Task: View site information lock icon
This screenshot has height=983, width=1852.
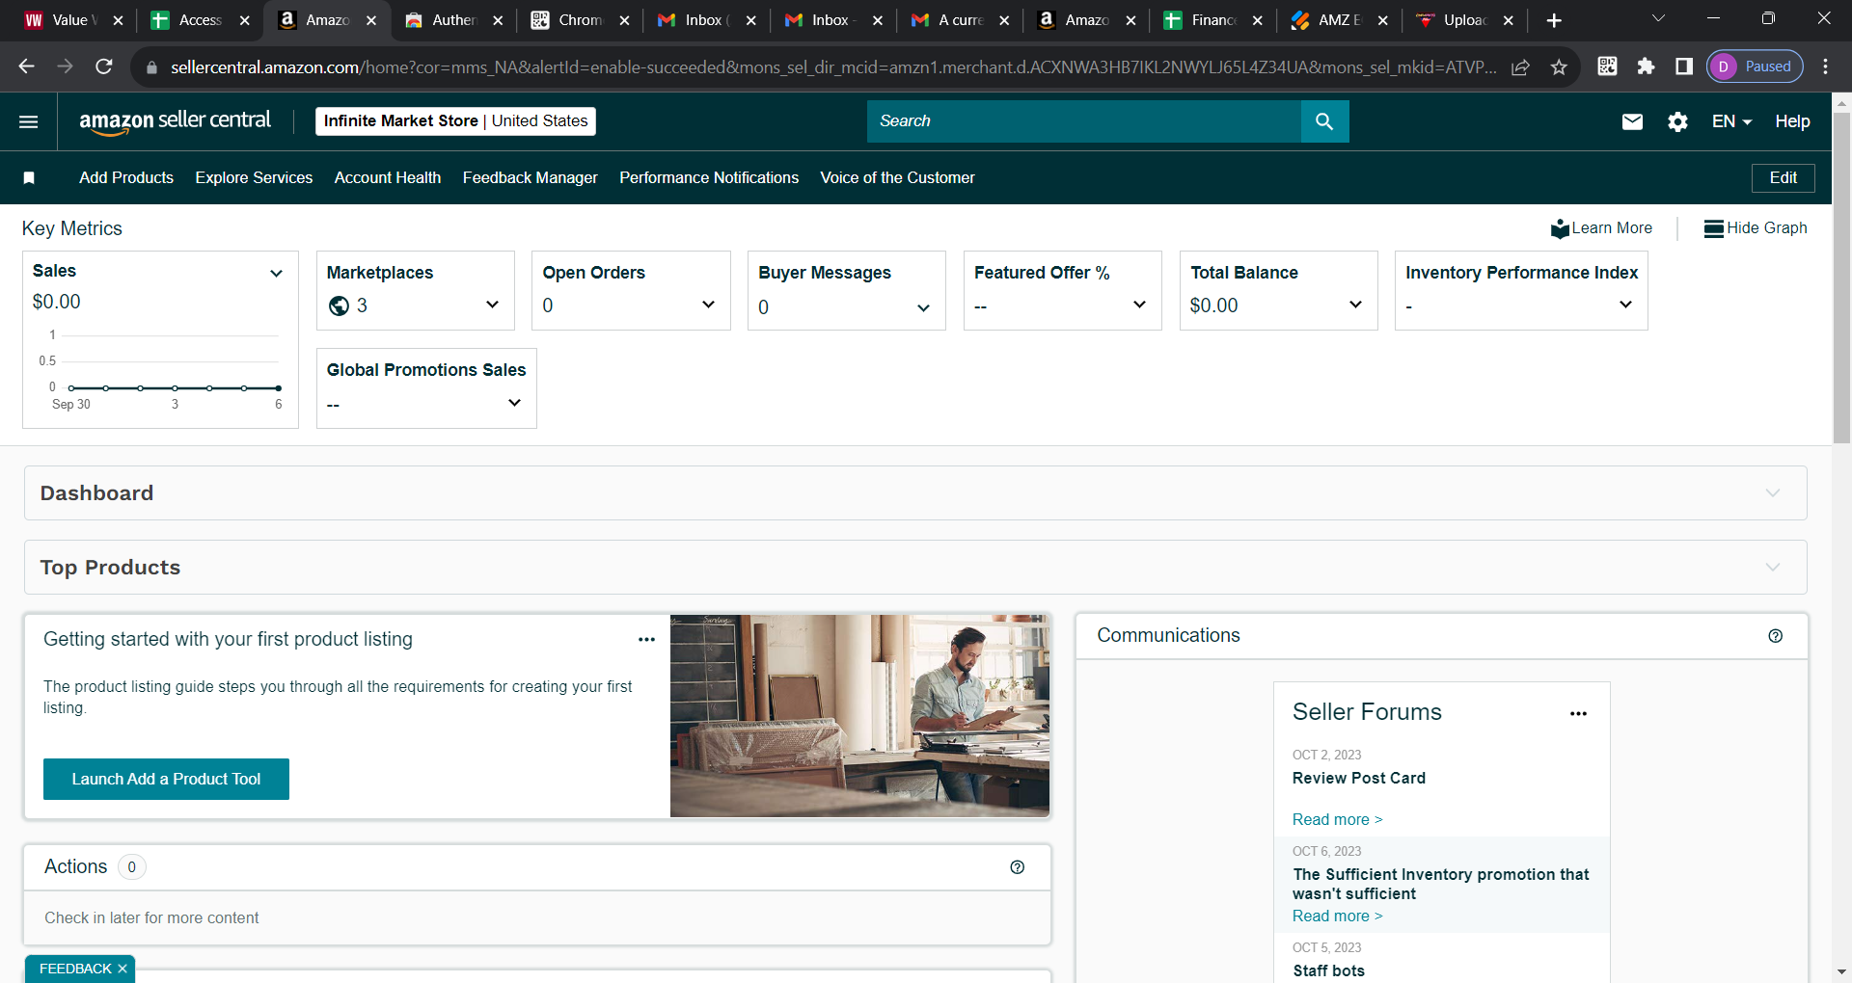Action: tap(150, 67)
